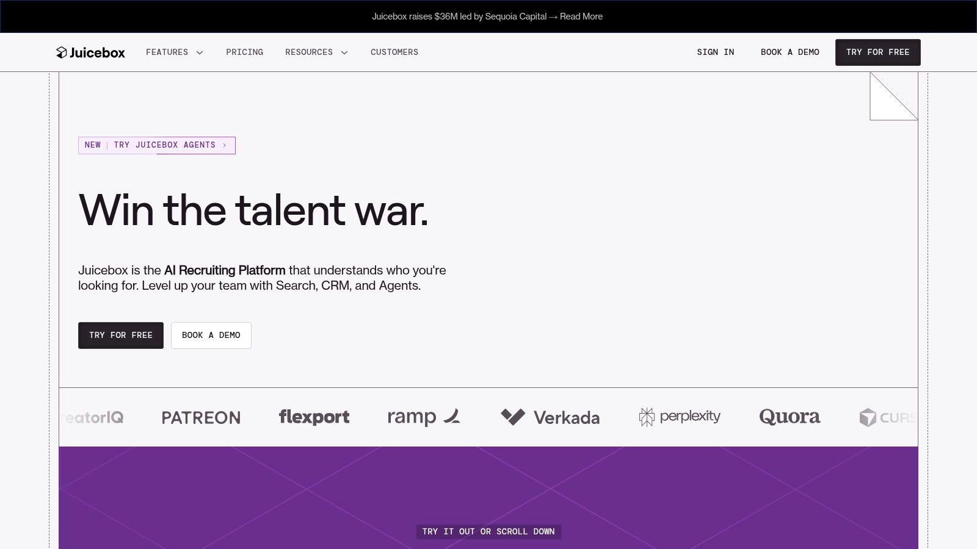Select PRICING from the navigation bar
977x549 pixels.
coord(244,52)
